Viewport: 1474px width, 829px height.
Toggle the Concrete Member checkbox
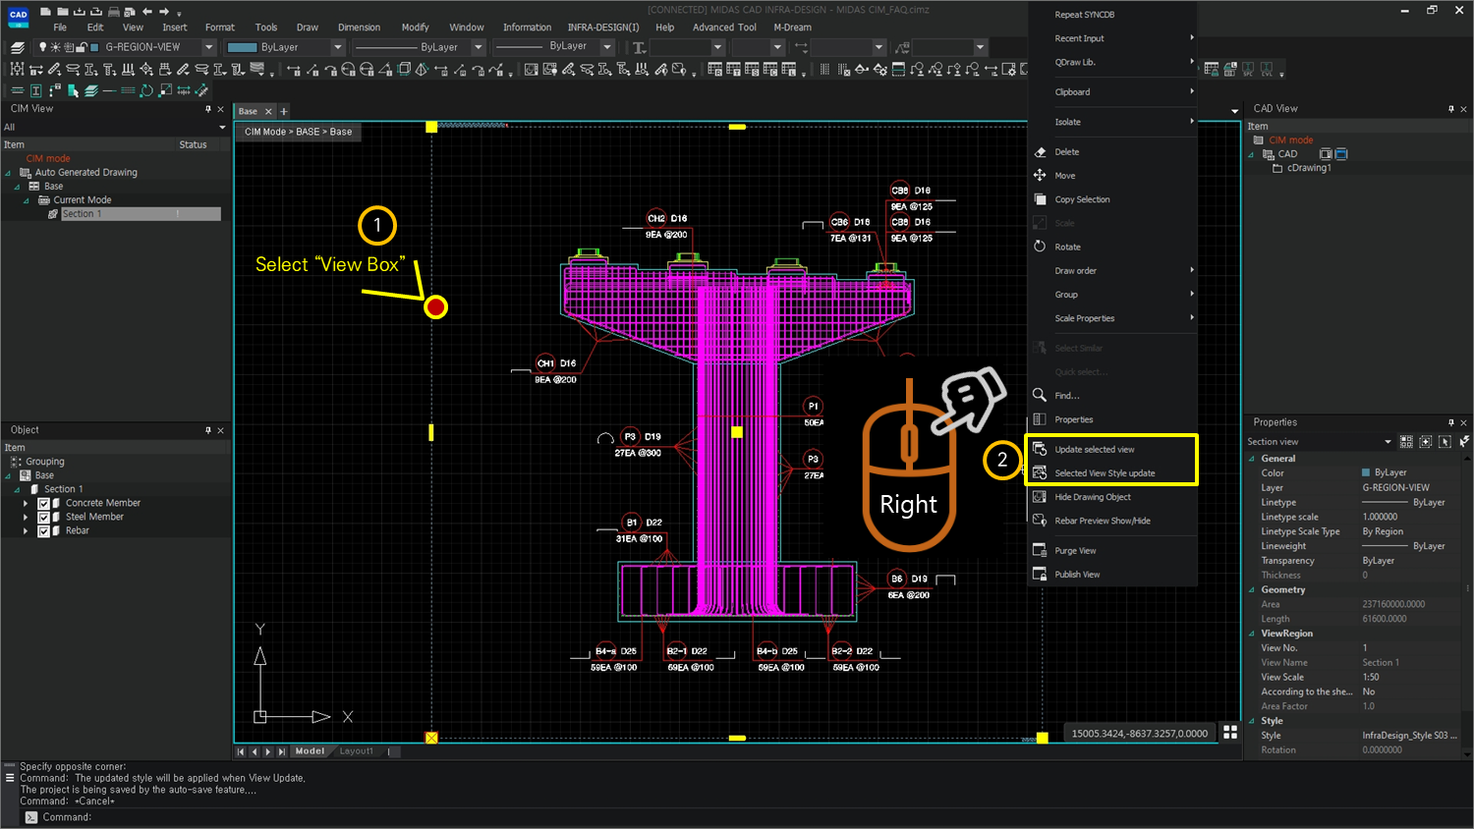click(43, 502)
